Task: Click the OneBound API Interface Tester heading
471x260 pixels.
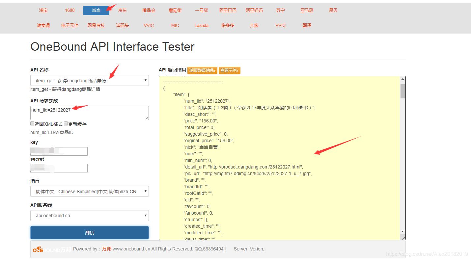Action: pos(112,47)
